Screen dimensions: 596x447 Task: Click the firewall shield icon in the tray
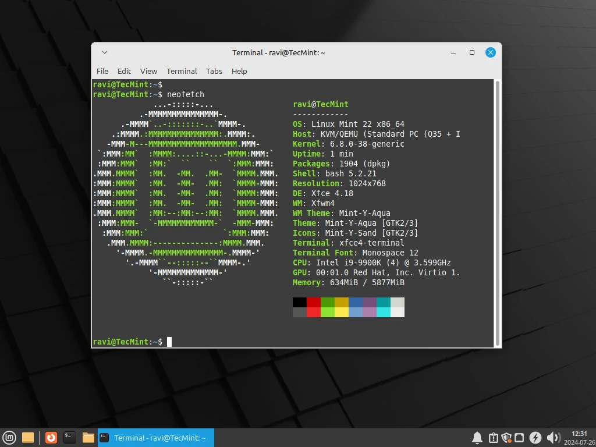point(506,437)
